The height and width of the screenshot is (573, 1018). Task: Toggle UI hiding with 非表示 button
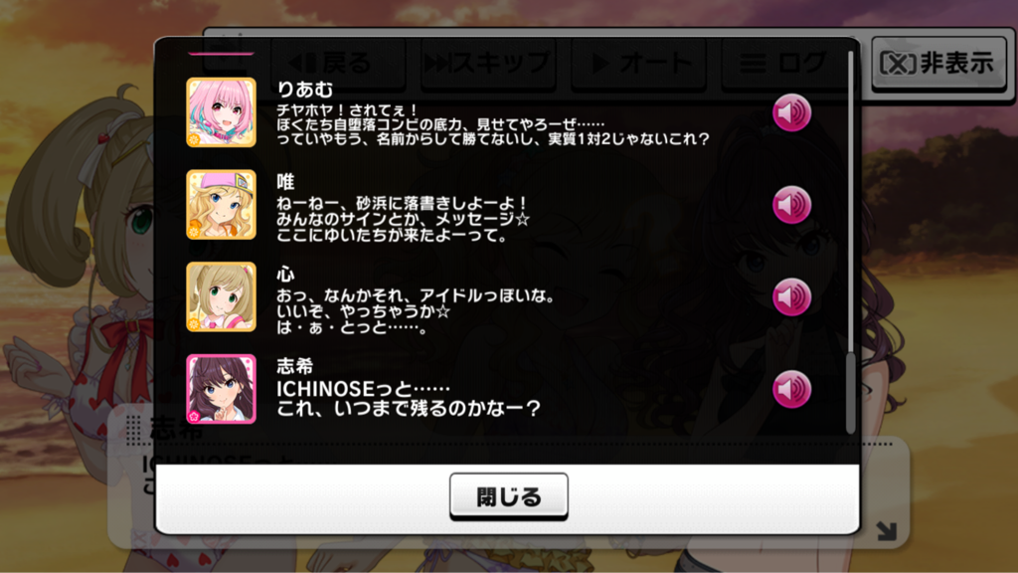938,63
